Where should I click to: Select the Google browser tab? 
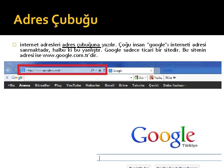pos(131,71)
